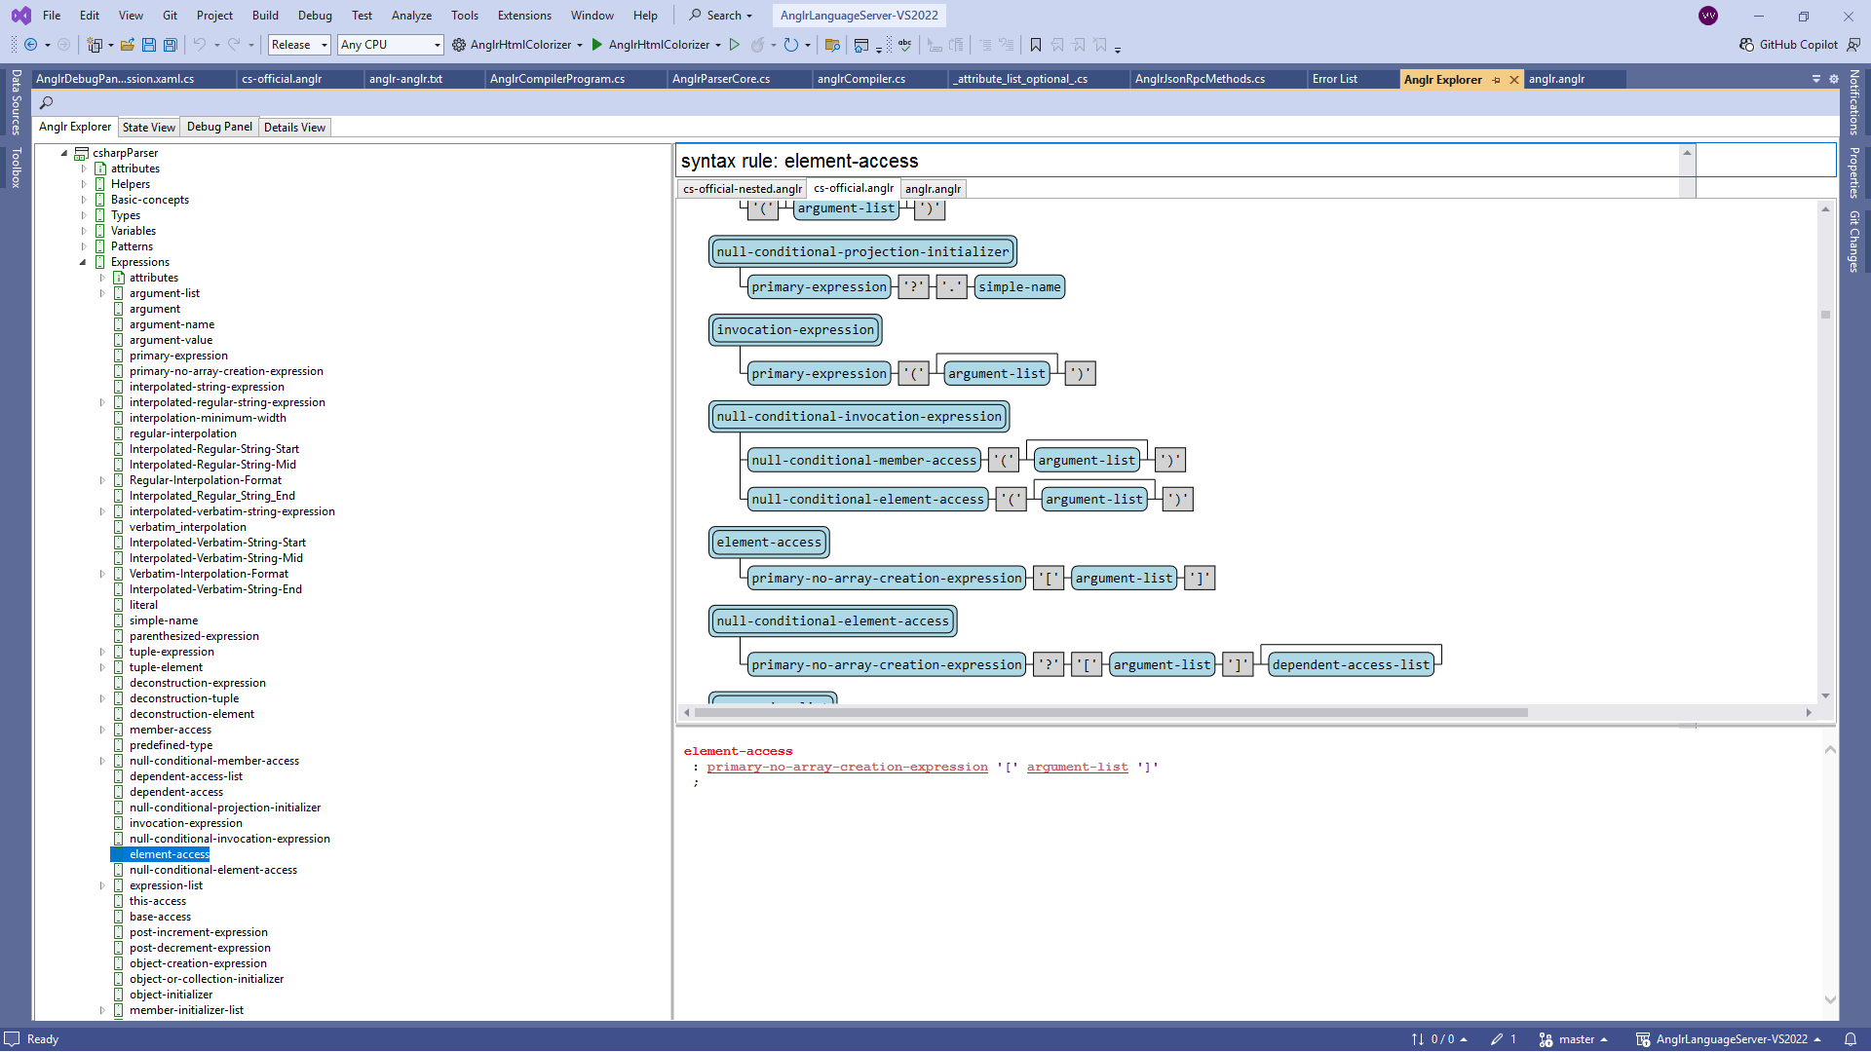The height and width of the screenshot is (1052, 1871).
Task: Click the null-conditional-projection-initializer rule box
Action: tap(862, 251)
